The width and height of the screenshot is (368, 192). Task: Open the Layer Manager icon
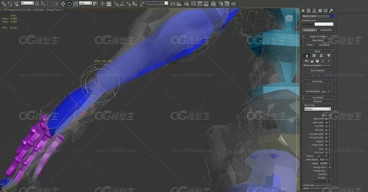pos(186,4)
